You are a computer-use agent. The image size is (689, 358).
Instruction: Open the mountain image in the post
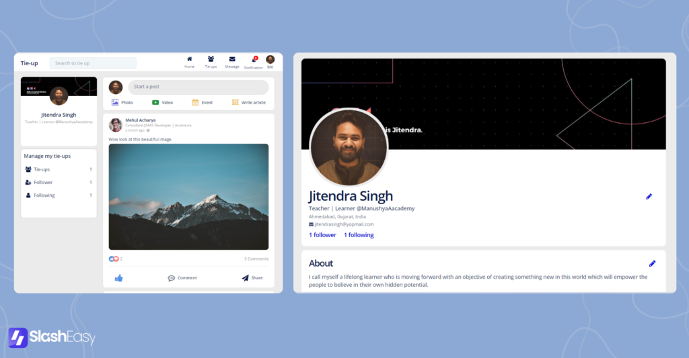pyautogui.click(x=188, y=196)
